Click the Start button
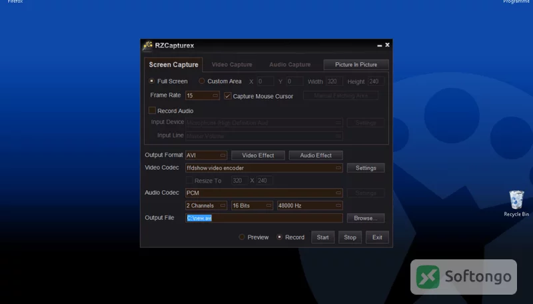This screenshot has height=304, width=533. point(322,237)
